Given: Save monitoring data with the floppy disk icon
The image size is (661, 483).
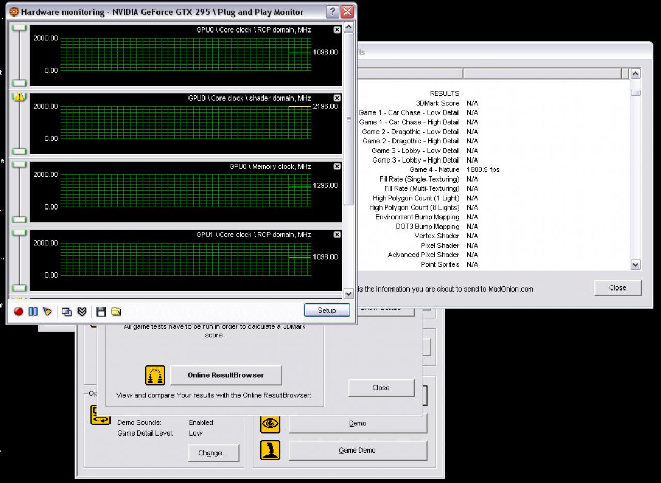Looking at the screenshot, I should pos(101,311).
